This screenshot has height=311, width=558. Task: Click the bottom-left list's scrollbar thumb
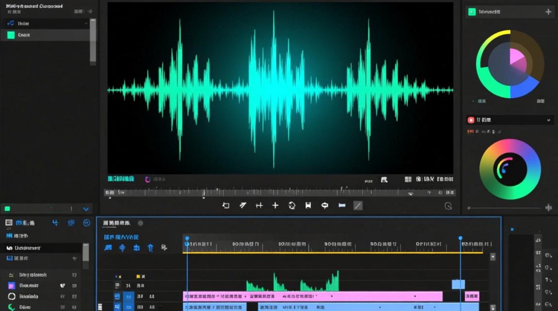[x=86, y=252]
